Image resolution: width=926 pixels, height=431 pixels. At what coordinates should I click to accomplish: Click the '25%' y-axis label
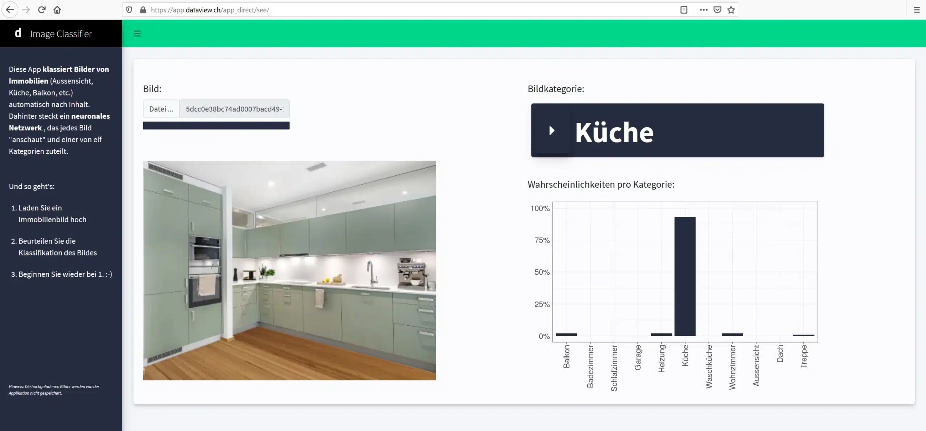(x=542, y=305)
